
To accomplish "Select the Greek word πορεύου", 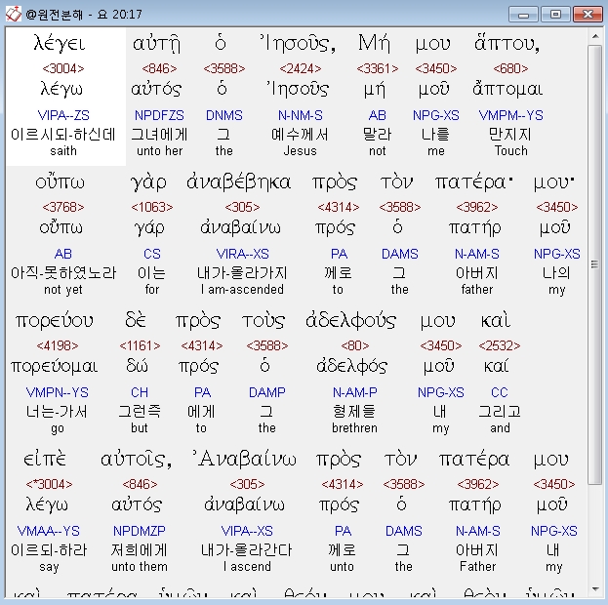I will (x=55, y=321).
